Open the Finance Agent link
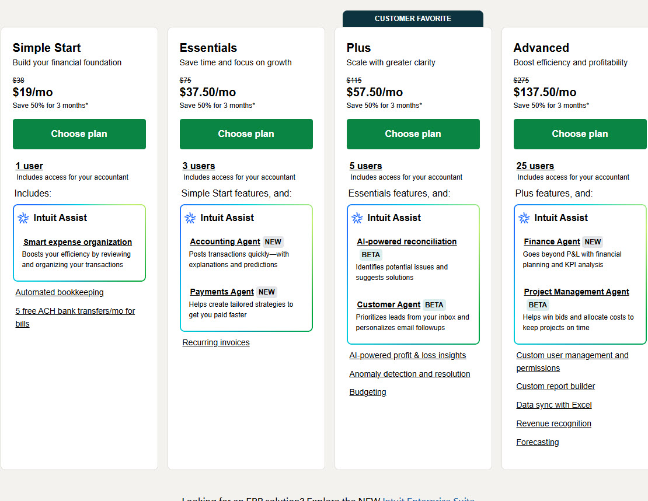The image size is (648, 501). 552,241
